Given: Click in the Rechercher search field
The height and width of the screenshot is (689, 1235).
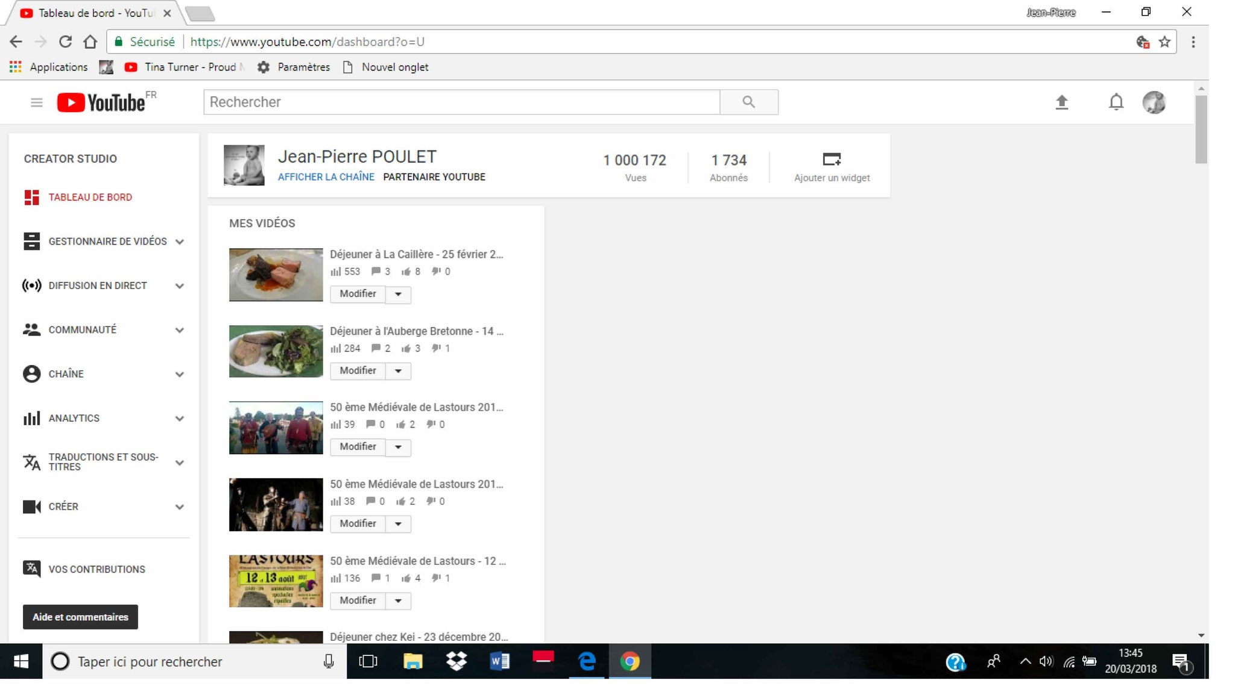Looking at the screenshot, I should [462, 102].
